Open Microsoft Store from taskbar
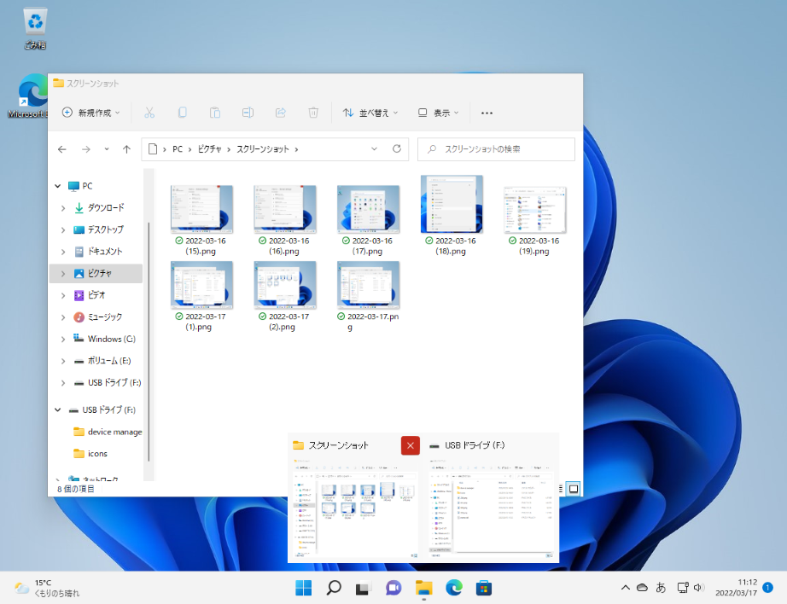Image resolution: width=787 pixels, height=604 pixels. coord(484,588)
